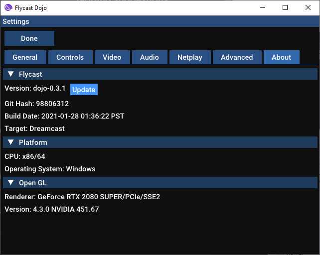Collapse the Platform section triangle

11,142
